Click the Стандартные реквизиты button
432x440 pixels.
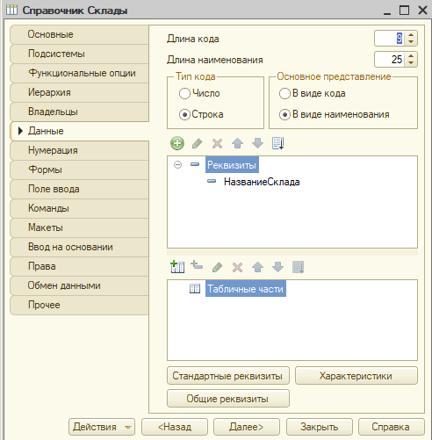228,376
